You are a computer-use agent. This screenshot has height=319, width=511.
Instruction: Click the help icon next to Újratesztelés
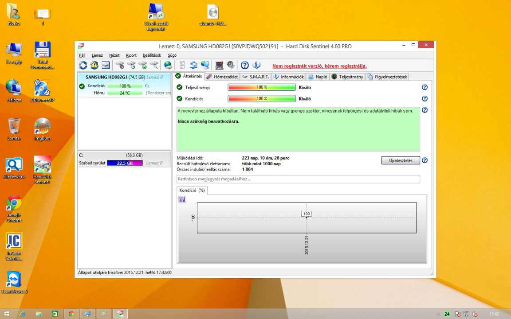[425, 160]
